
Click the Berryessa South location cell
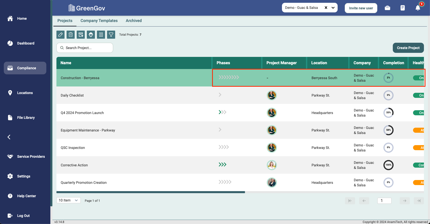pyautogui.click(x=324, y=78)
